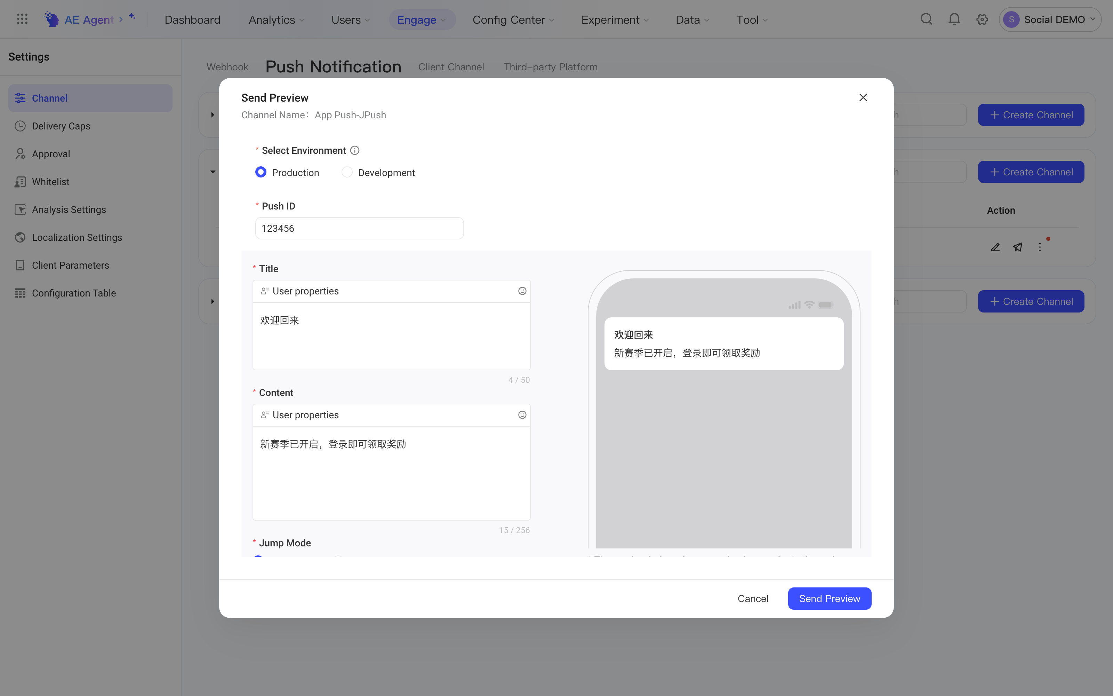This screenshot has height=696, width=1113.
Task: Click the Push ID input field
Action: pyautogui.click(x=359, y=228)
